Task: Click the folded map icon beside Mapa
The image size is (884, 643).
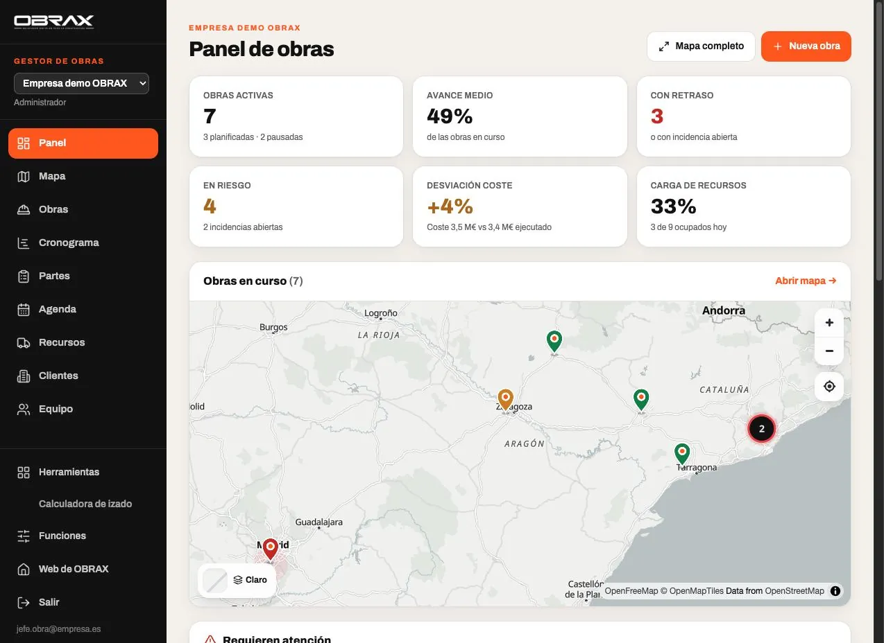Action: (x=24, y=177)
